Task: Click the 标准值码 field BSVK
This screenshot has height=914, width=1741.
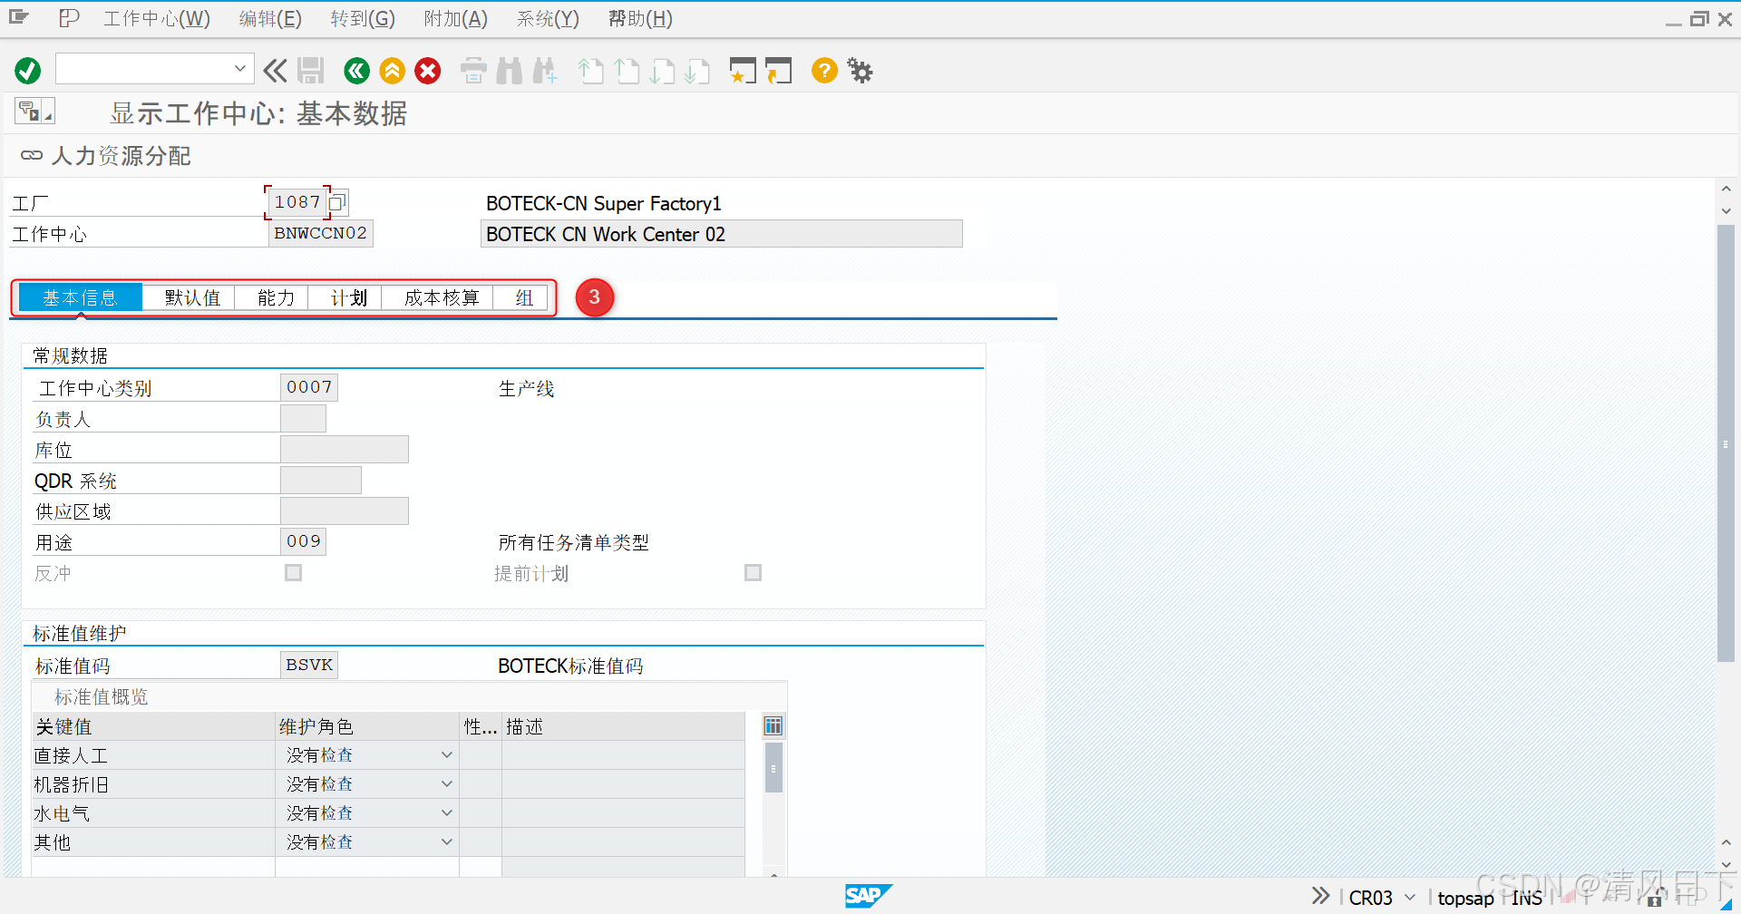Action: tap(309, 665)
